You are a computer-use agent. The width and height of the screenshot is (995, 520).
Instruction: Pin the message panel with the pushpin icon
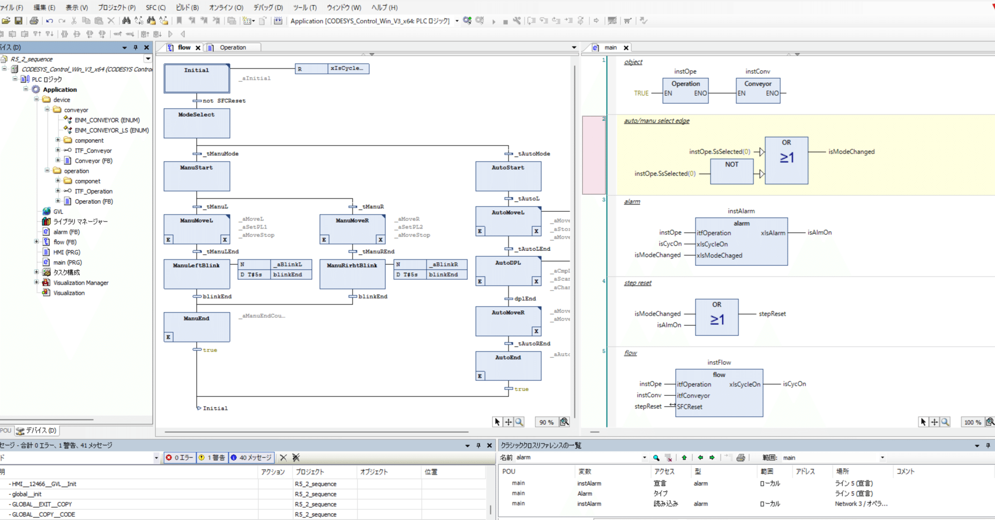point(478,446)
